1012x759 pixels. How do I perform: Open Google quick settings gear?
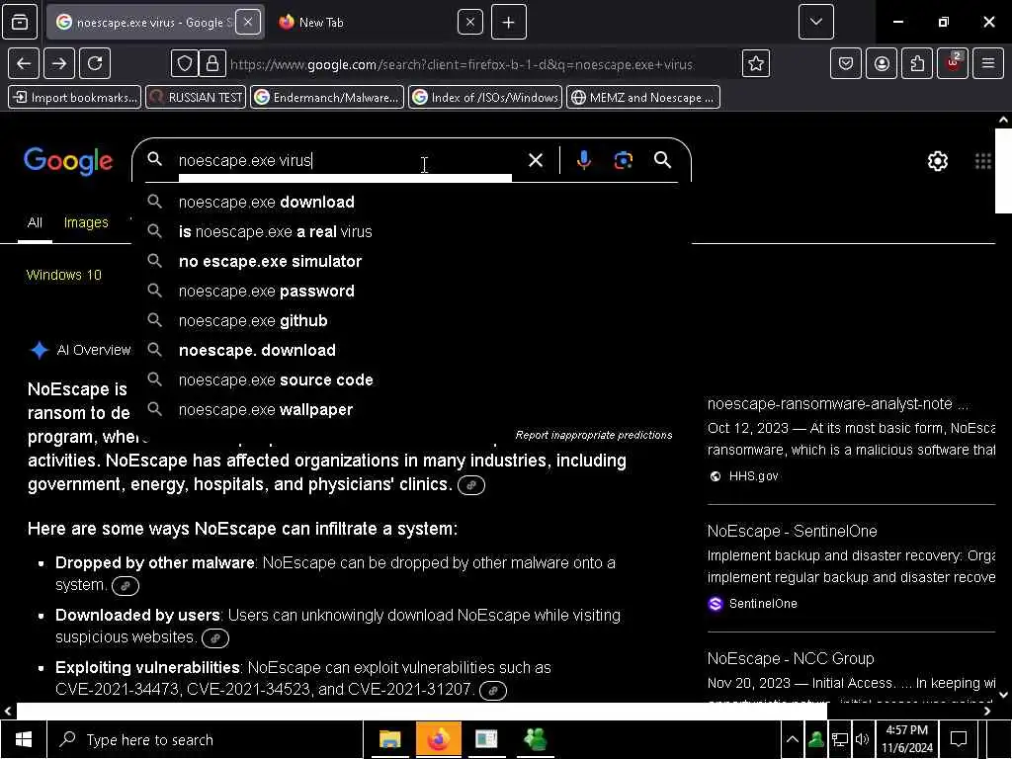coord(937,161)
